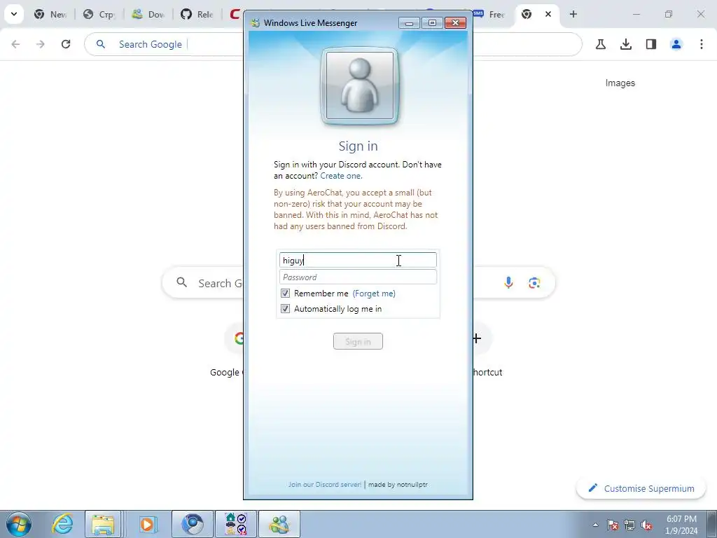Click the Forget me link
The width and height of the screenshot is (717, 538).
(x=374, y=294)
